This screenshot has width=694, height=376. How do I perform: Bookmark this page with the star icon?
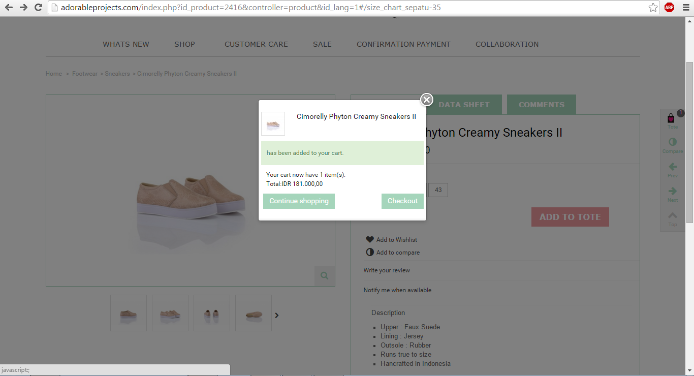pyautogui.click(x=653, y=8)
